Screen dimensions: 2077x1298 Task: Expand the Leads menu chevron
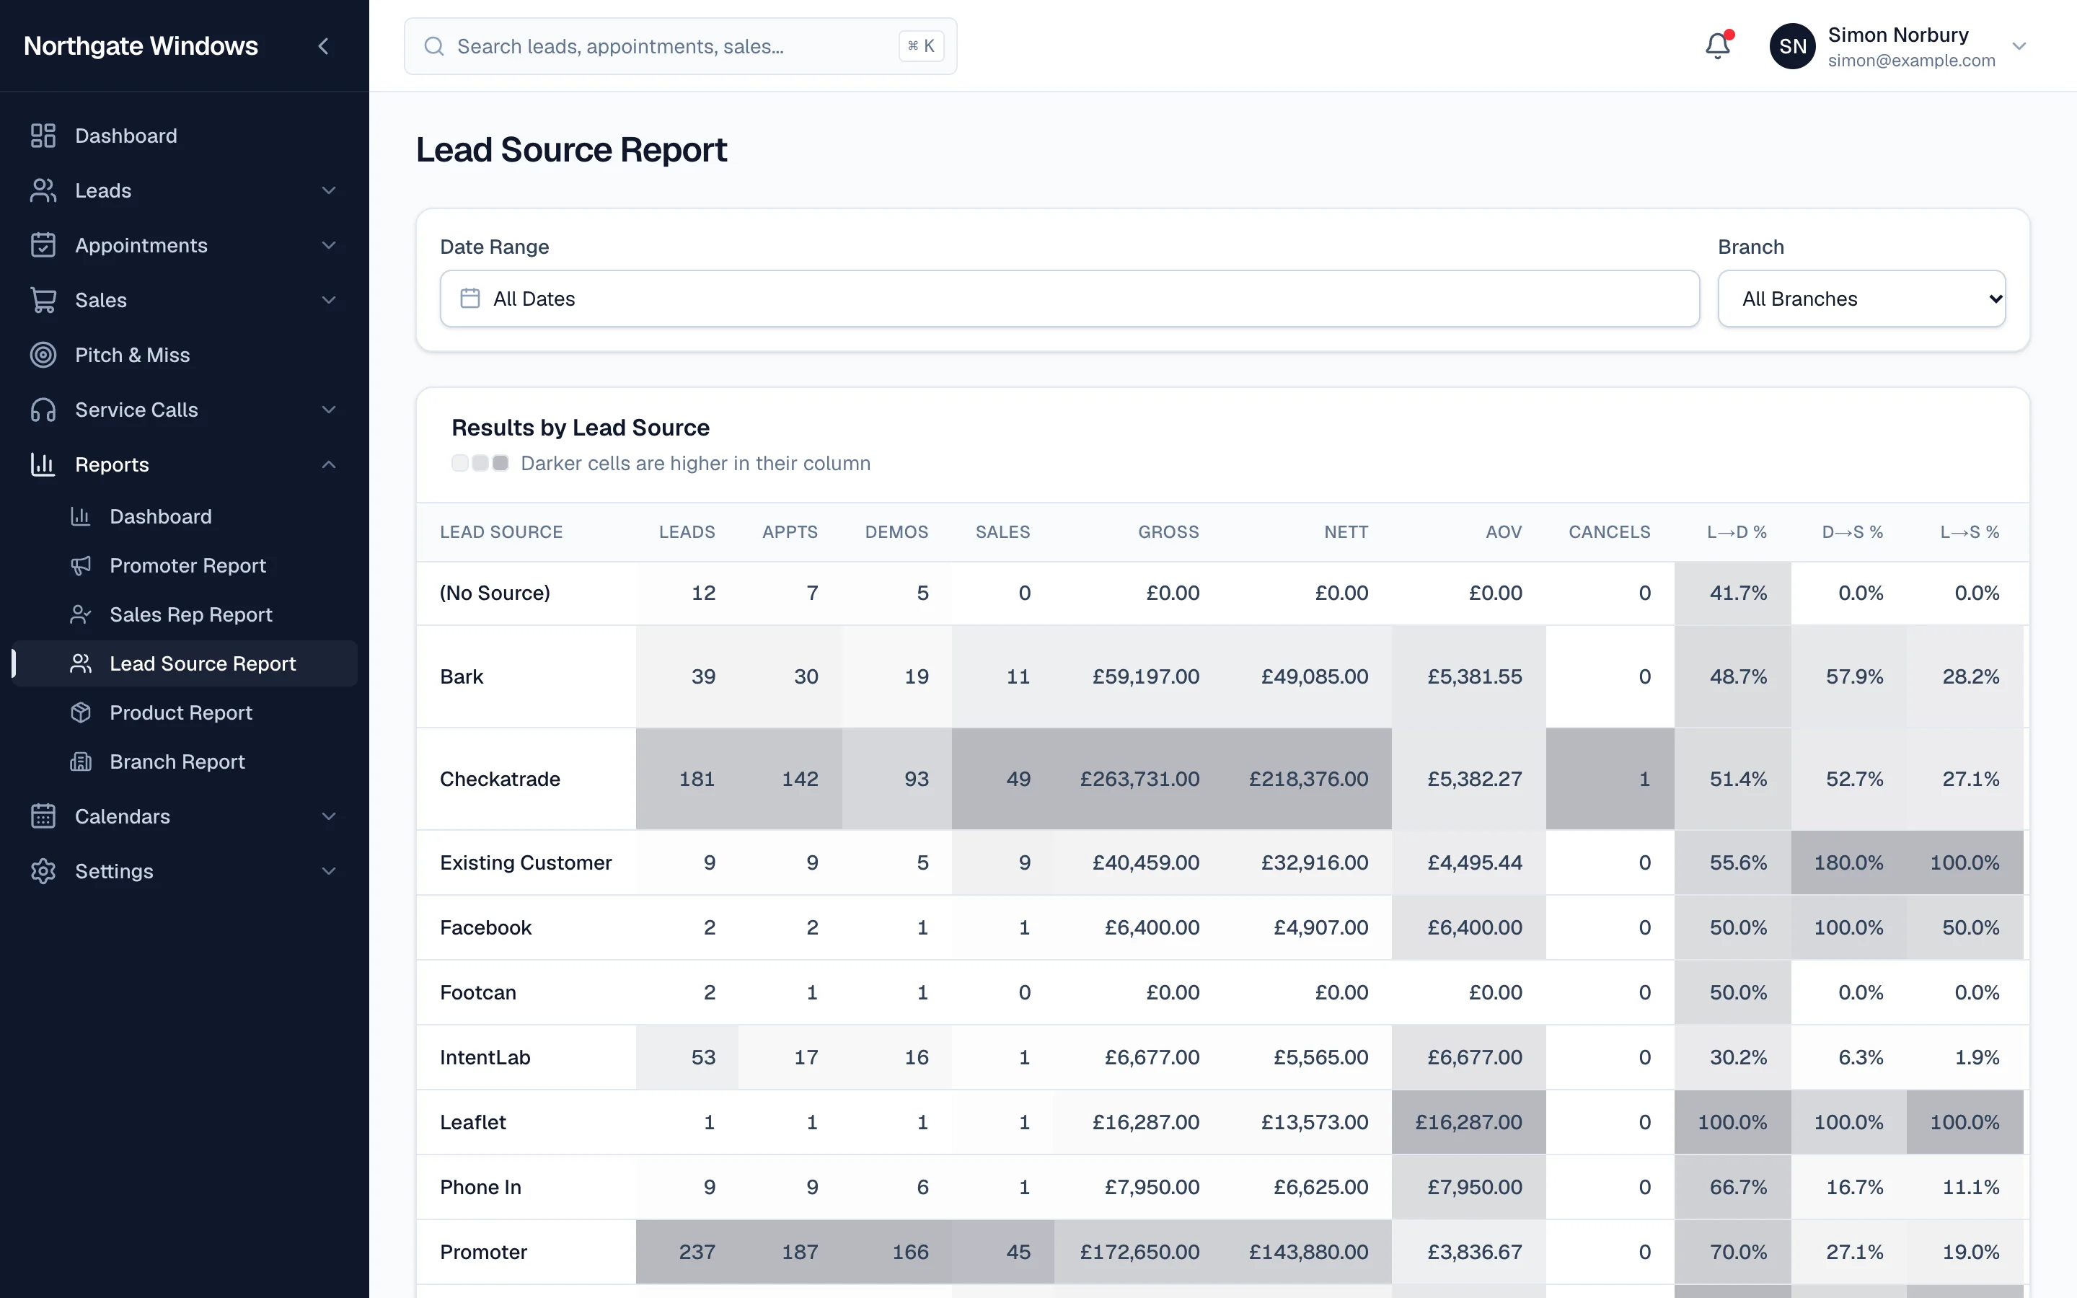point(329,190)
